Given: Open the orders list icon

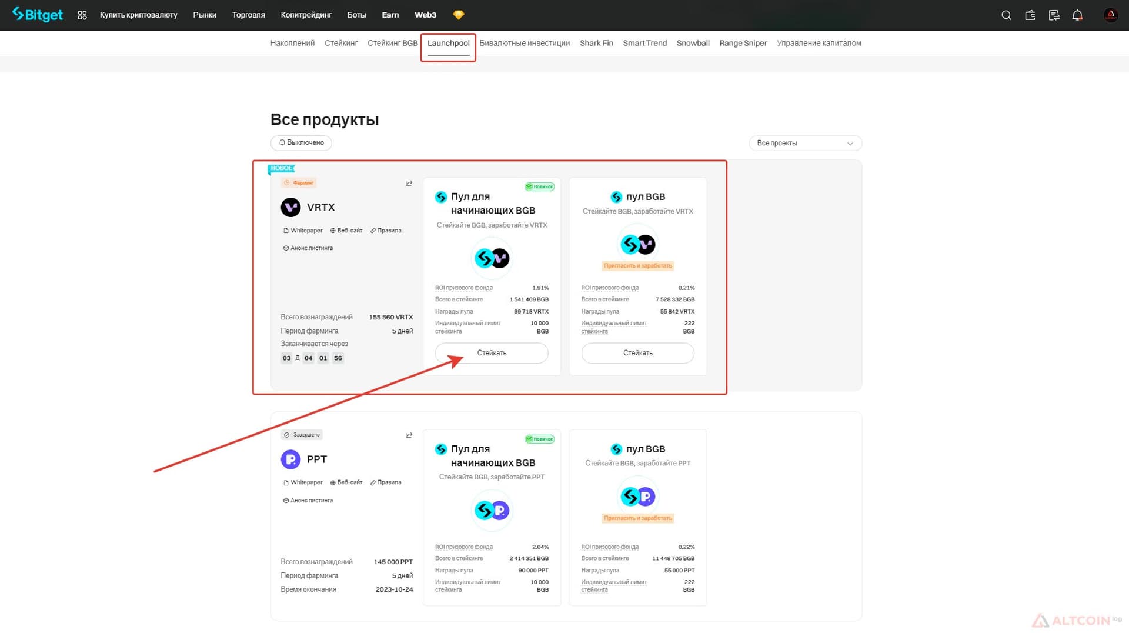Looking at the screenshot, I should [x=1054, y=15].
